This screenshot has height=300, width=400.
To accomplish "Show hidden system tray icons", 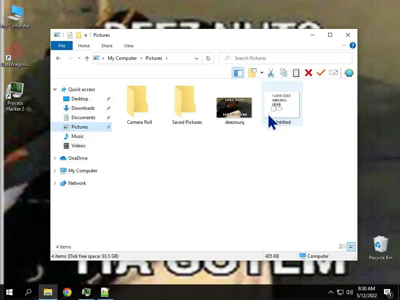I will 330,292.
